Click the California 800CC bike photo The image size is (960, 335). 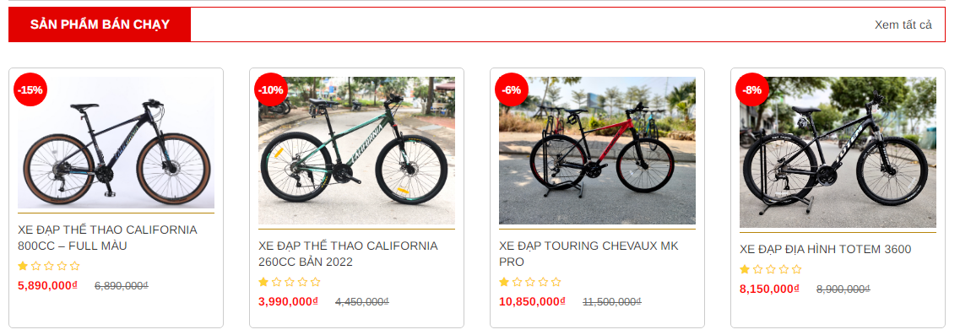click(116, 142)
